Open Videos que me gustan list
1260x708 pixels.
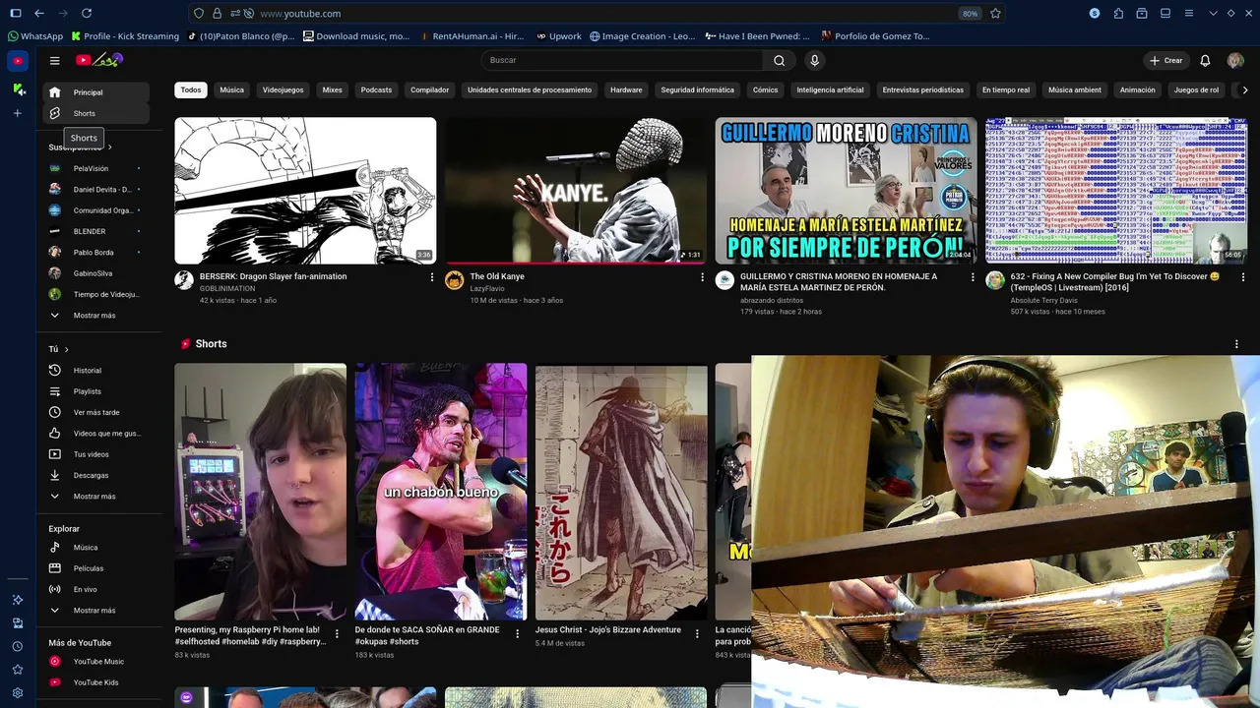tap(96, 434)
